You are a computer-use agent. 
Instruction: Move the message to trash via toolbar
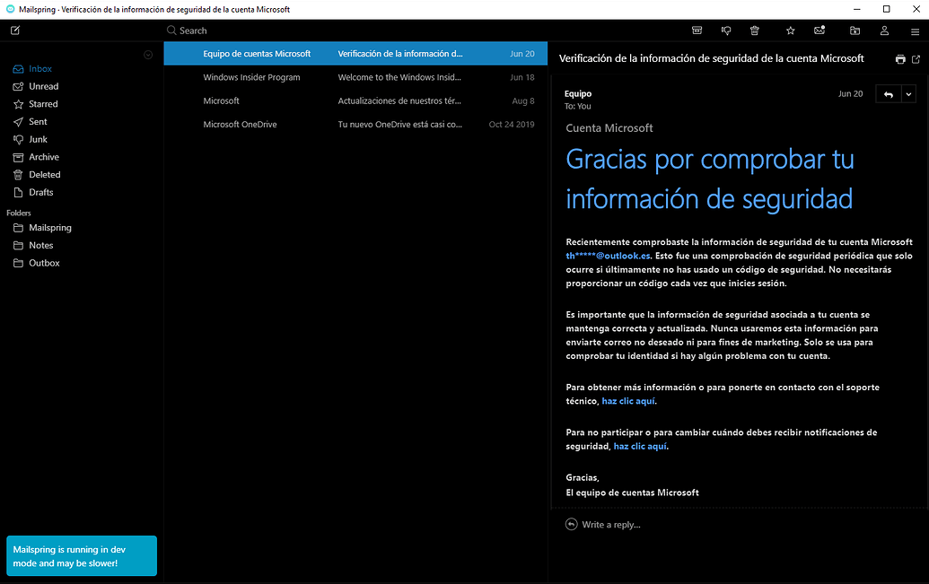click(754, 31)
